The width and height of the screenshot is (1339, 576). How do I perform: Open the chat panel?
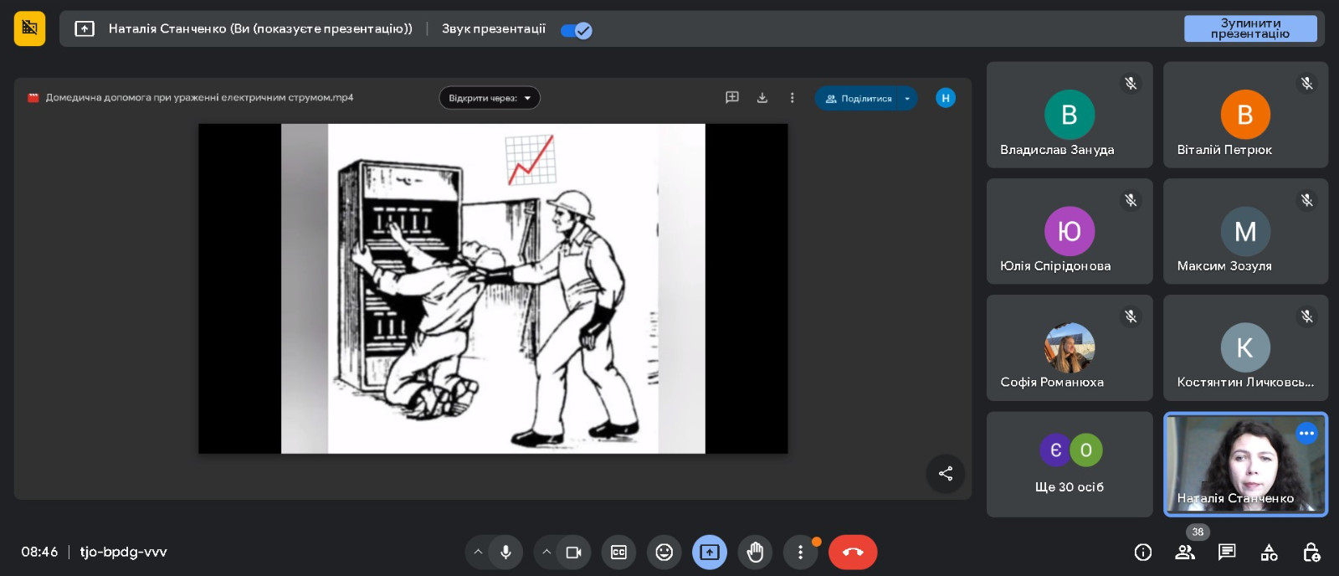point(1227,553)
